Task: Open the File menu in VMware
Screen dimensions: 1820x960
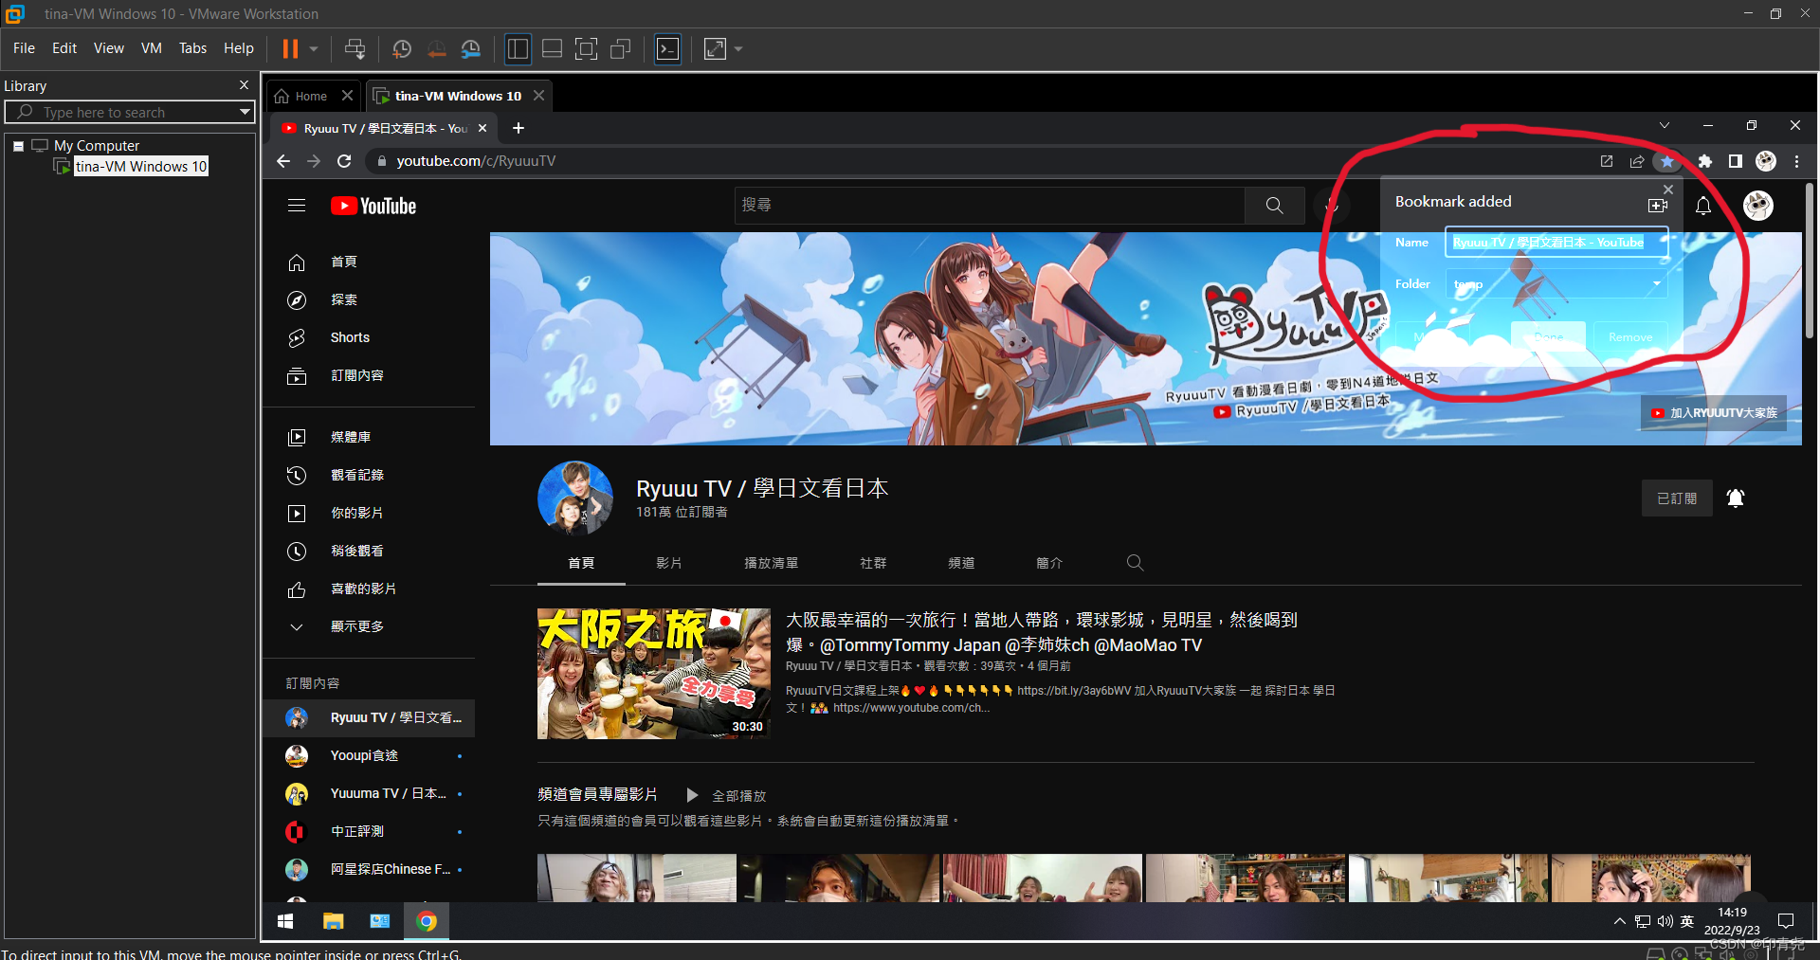Action: pos(24,48)
